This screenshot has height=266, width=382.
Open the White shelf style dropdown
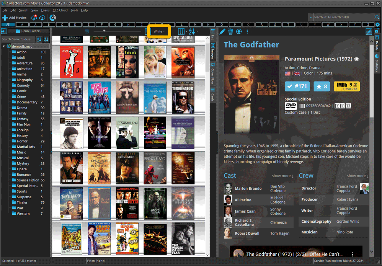pyautogui.click(x=159, y=31)
